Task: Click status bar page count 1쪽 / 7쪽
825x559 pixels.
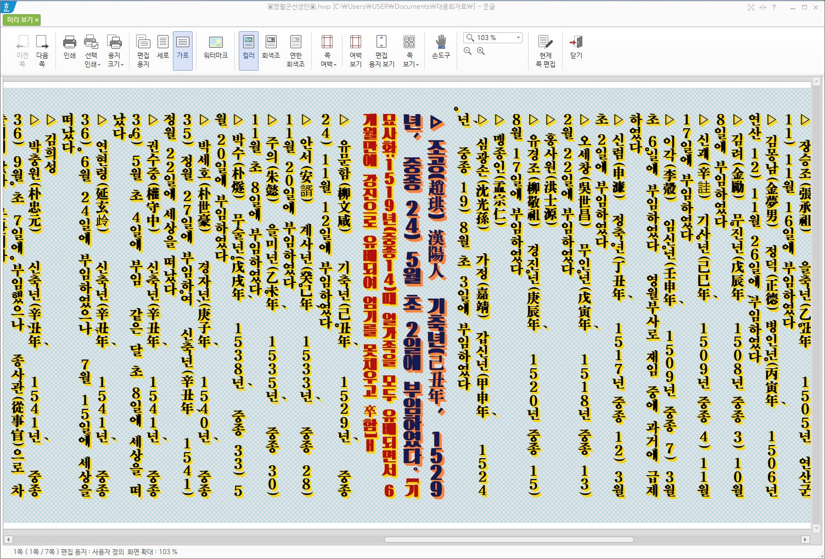Action: tap(35, 551)
